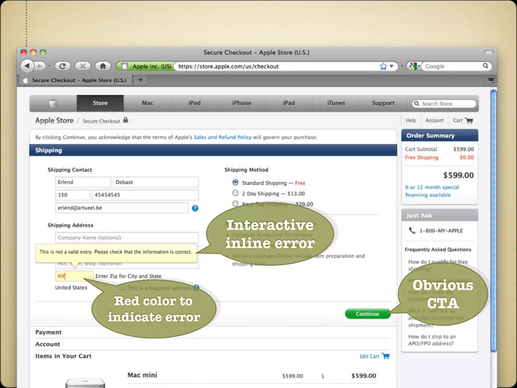Click the first name field containing Erlend
517x388 pixels.
pos(83,182)
